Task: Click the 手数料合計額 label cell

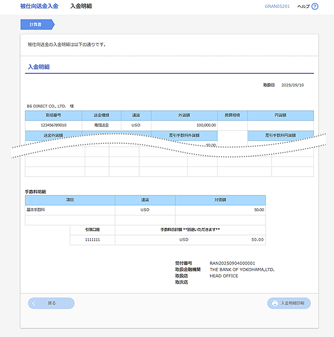Action: coord(190,229)
